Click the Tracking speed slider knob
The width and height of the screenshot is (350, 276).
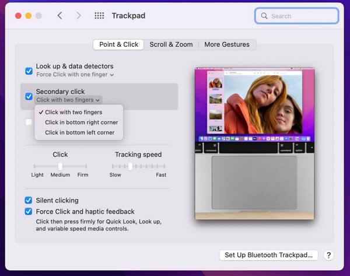tap(131, 166)
